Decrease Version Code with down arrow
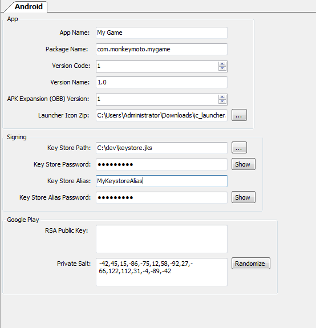Screen dimensions: 316x328 click(x=222, y=68)
